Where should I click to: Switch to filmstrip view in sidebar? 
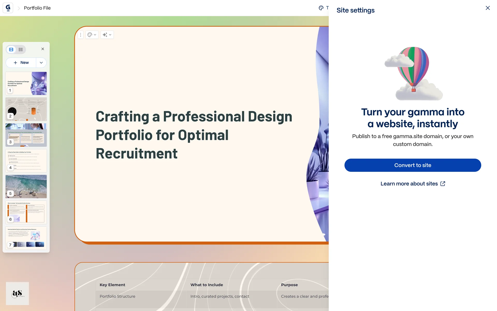11,50
